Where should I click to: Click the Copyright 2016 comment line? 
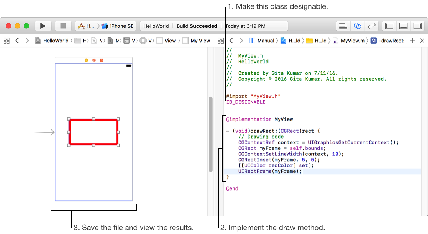pyautogui.click(x=306, y=79)
